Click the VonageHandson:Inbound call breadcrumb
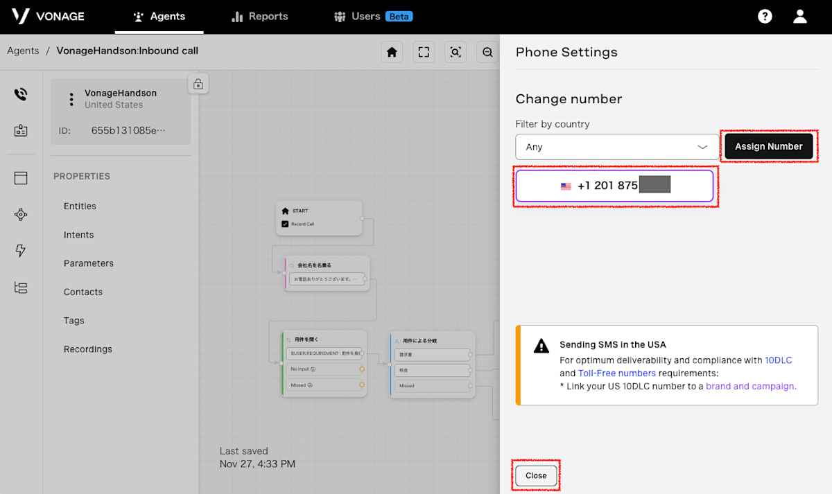This screenshot has height=494, width=832. click(x=127, y=51)
